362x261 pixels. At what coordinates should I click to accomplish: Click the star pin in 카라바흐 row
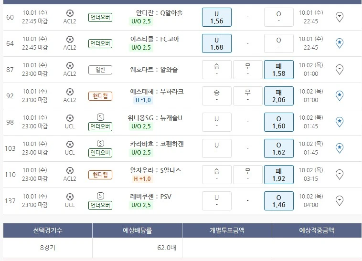[340, 148]
